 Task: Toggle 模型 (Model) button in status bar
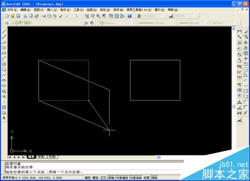tap(154, 177)
